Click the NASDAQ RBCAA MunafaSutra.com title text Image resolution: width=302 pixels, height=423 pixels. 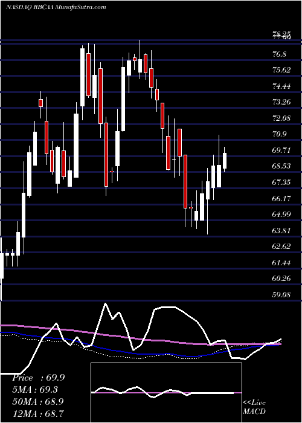tap(56, 7)
